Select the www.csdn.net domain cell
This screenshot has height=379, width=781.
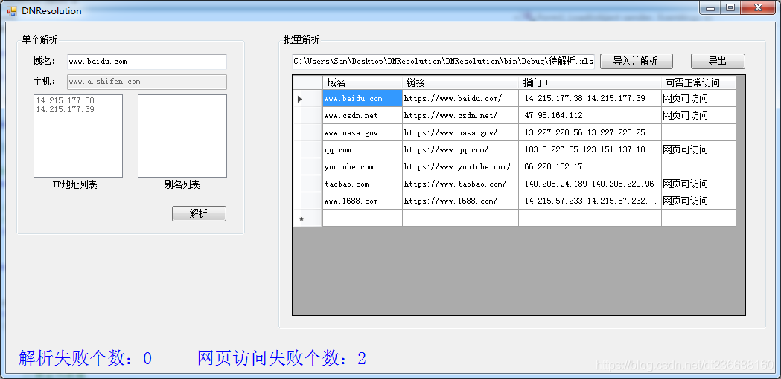(363, 115)
